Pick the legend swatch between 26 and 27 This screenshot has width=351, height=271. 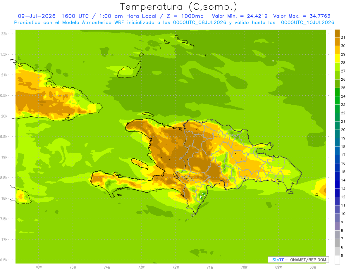click(337, 75)
